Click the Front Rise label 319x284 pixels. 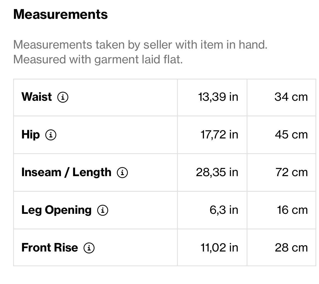pos(50,248)
